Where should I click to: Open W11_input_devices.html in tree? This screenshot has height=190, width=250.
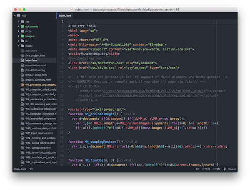pos(39,133)
